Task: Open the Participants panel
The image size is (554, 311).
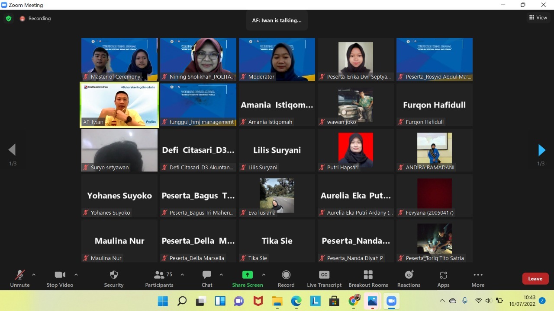Action: pyautogui.click(x=159, y=279)
